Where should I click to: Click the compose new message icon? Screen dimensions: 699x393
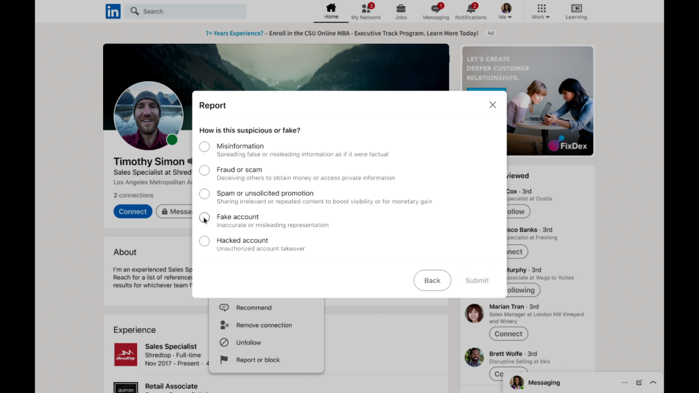click(x=639, y=382)
